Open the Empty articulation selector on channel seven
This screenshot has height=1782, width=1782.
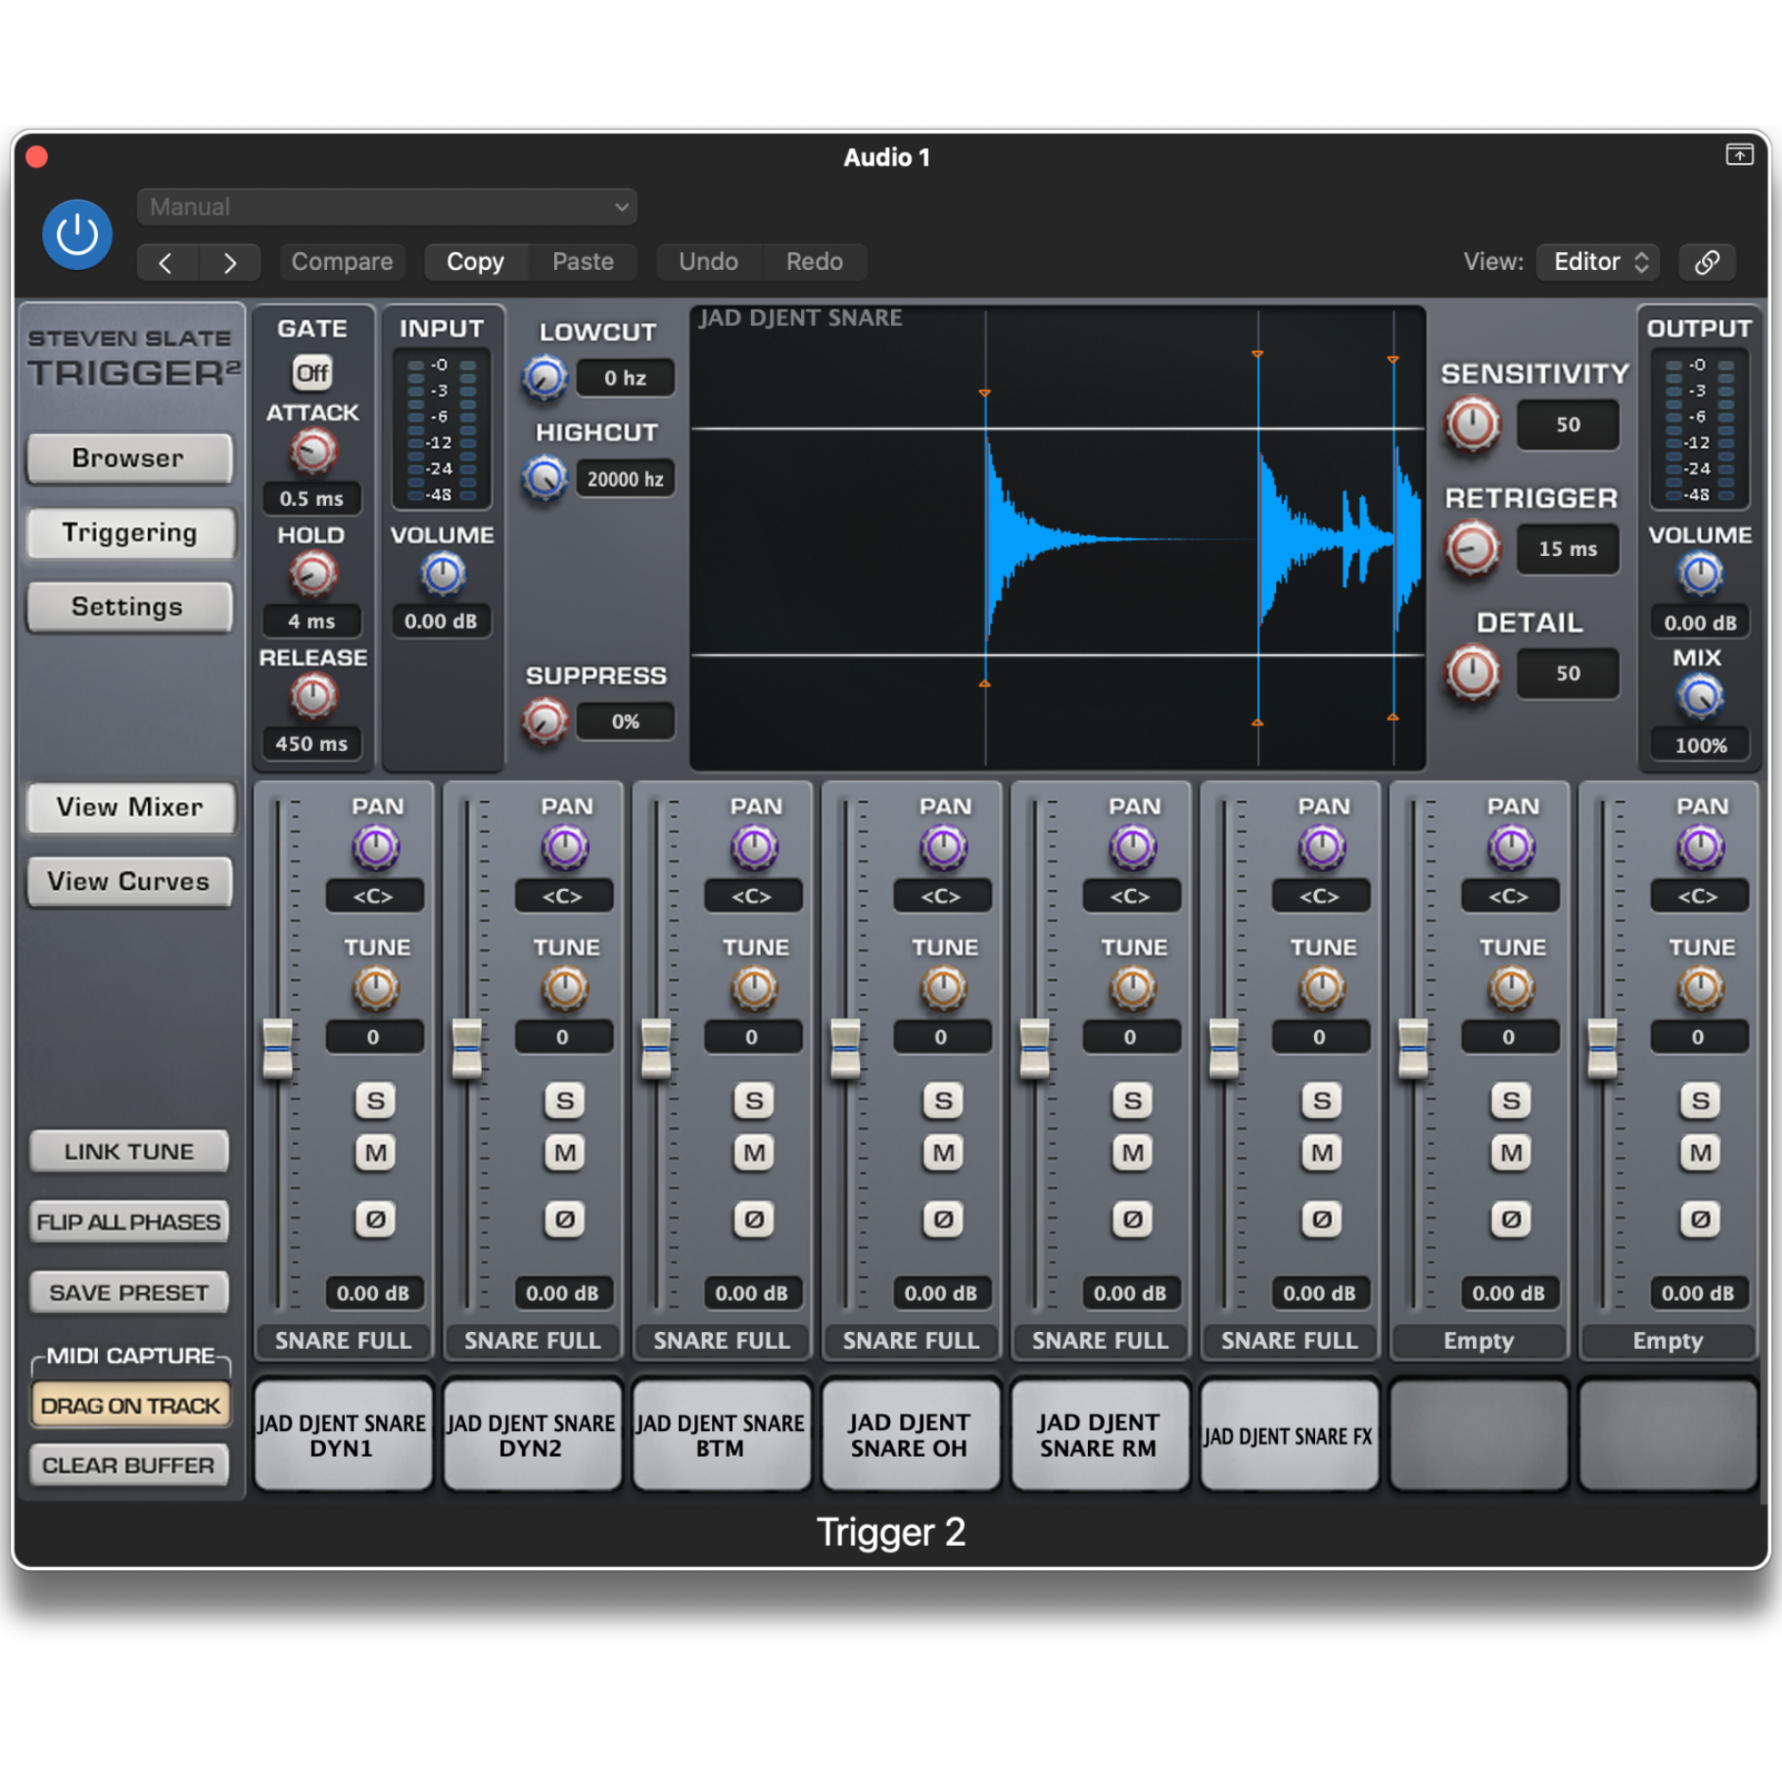pos(1478,1340)
